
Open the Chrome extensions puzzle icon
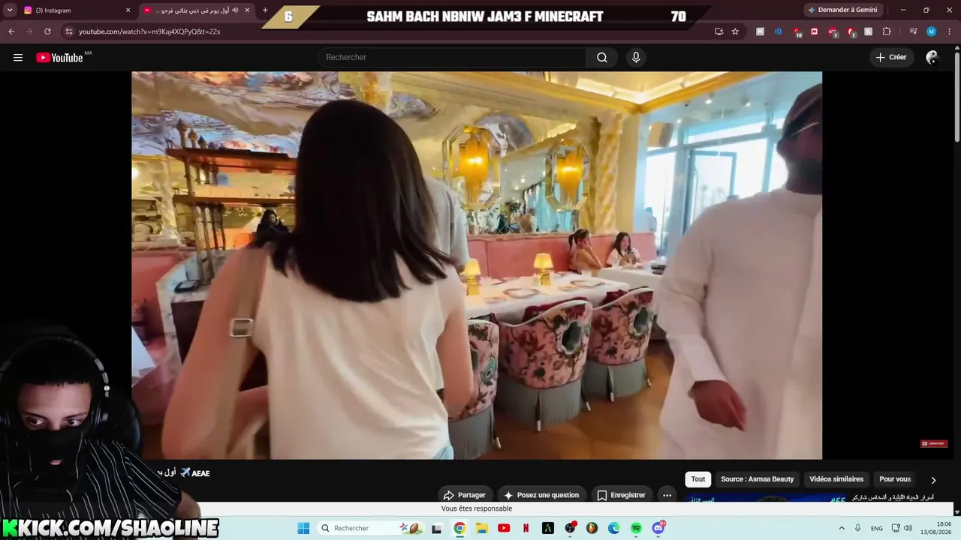887,31
